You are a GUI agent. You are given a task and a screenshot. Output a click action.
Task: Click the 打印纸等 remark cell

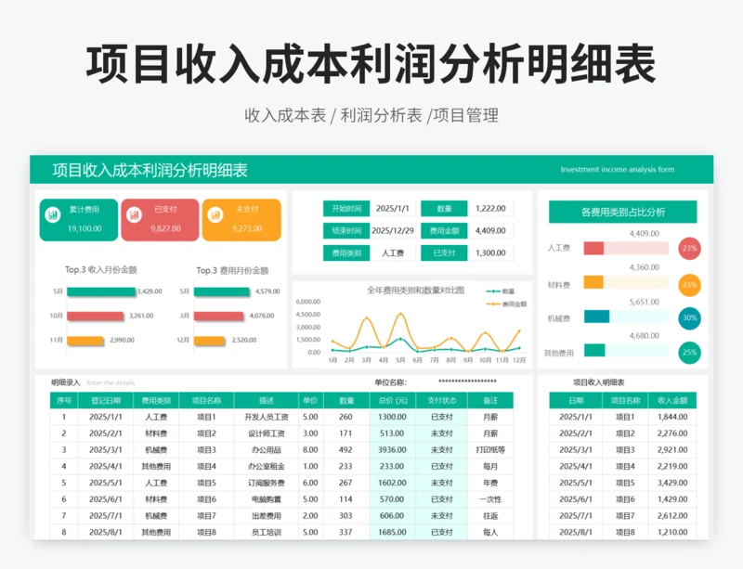(490, 450)
